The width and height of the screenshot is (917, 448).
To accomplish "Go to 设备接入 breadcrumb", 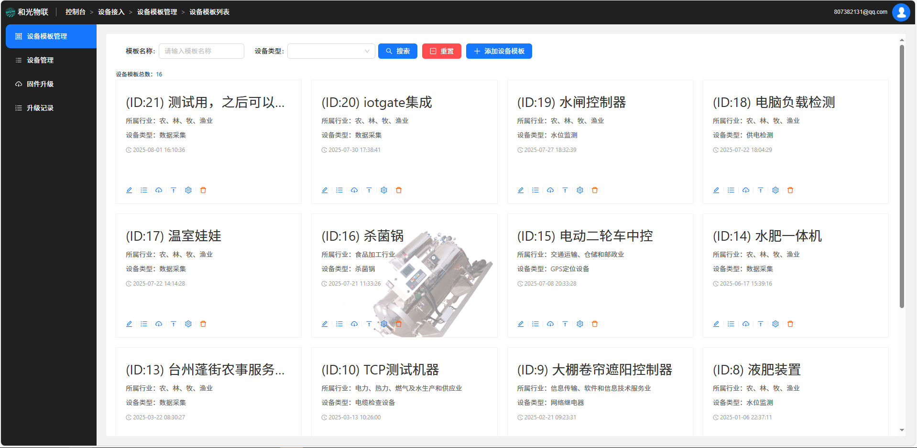I will pos(111,12).
